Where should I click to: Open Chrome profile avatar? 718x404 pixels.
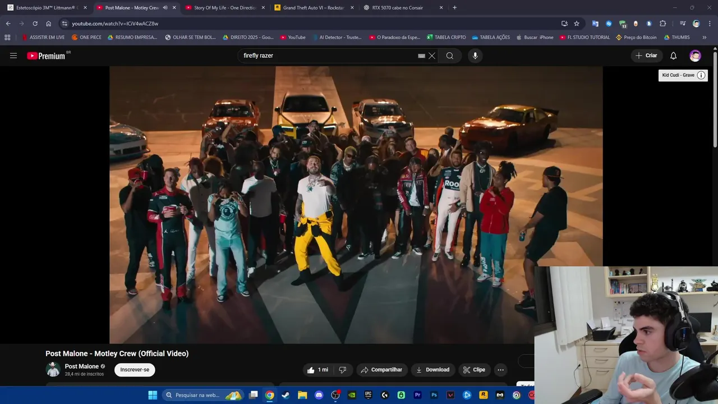696,24
